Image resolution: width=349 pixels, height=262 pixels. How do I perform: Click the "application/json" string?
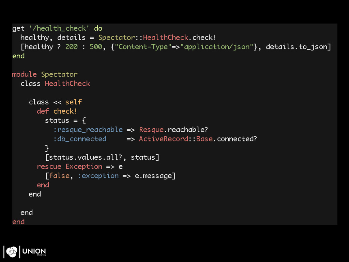click(217, 47)
